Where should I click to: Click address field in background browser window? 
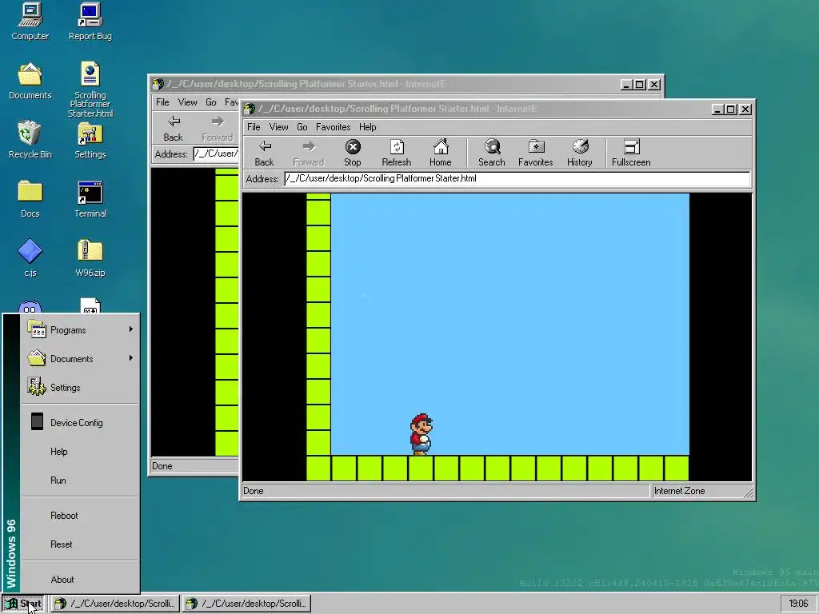pos(216,153)
